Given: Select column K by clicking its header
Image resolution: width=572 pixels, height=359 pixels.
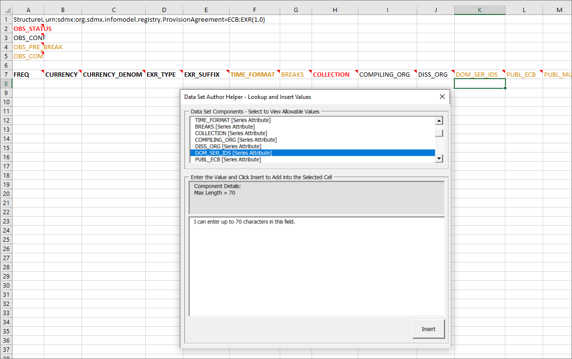Looking at the screenshot, I should [479, 10].
